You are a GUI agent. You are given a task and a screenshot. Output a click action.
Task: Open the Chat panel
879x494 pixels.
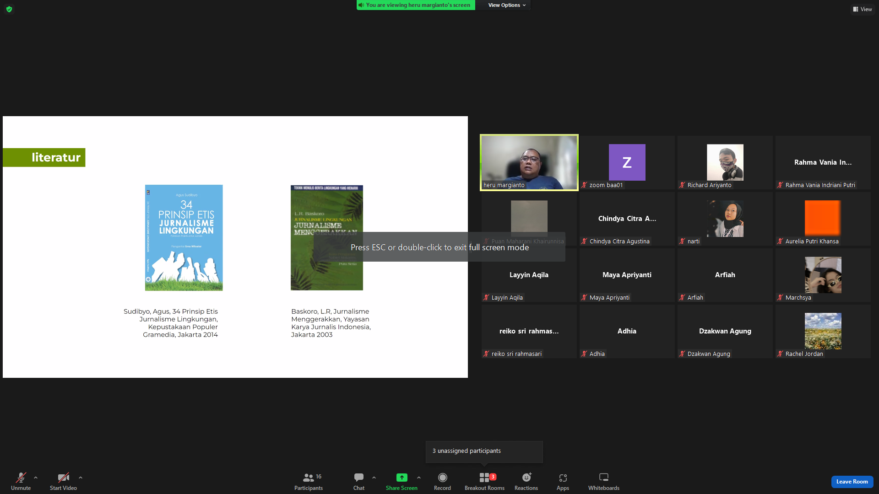pyautogui.click(x=359, y=482)
